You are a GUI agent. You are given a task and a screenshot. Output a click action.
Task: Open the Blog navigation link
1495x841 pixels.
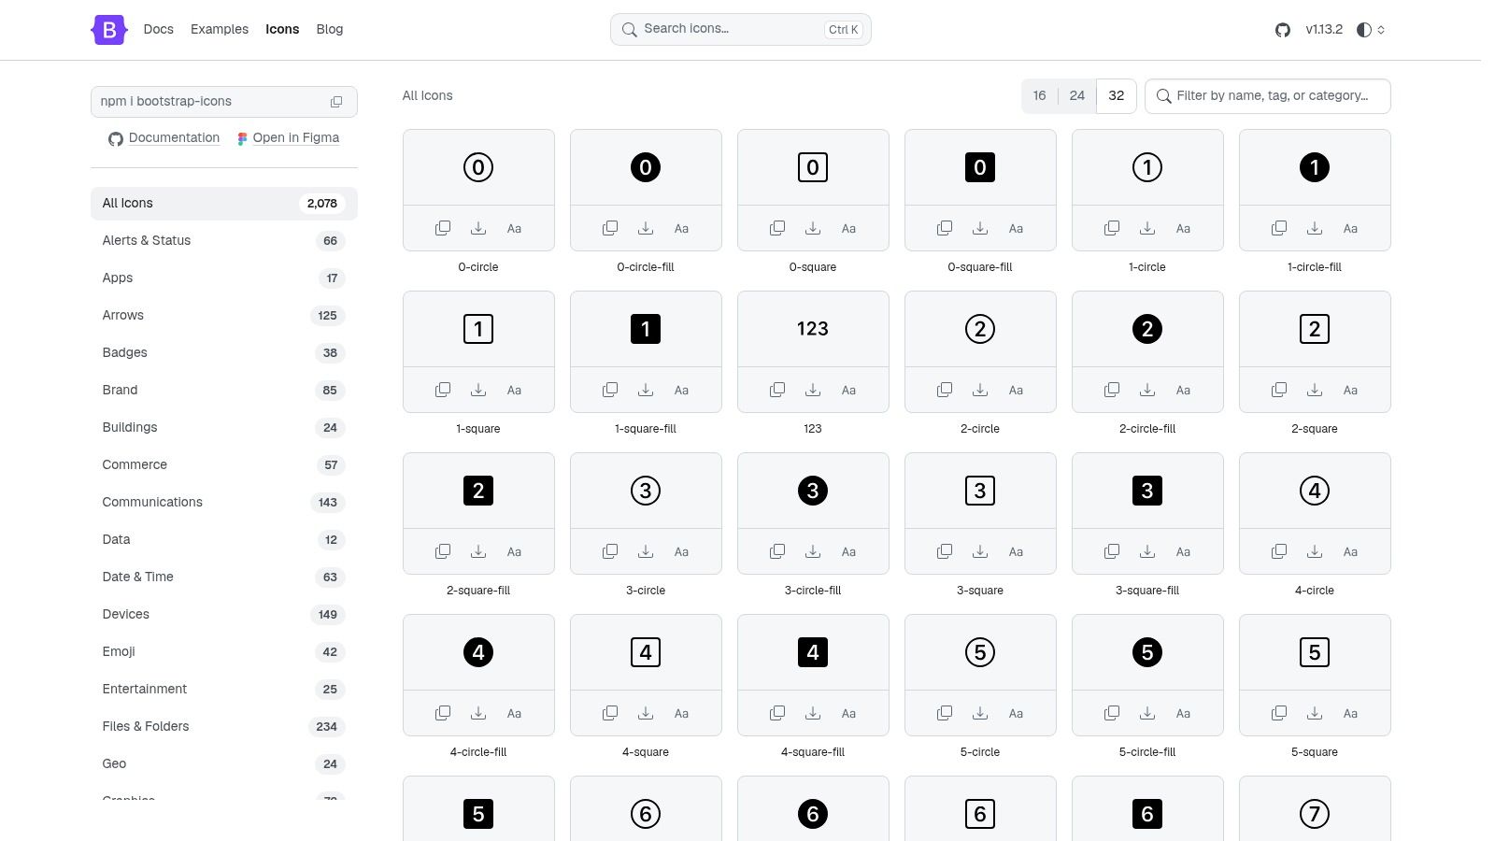point(330,30)
